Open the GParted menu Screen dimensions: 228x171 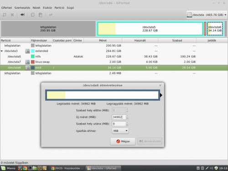click(6, 8)
